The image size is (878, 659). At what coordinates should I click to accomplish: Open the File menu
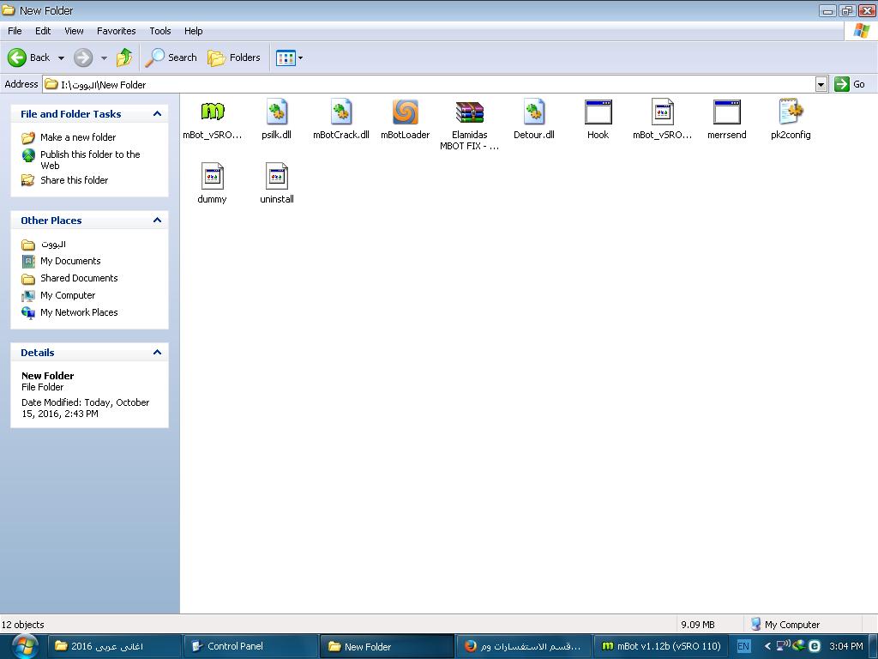click(15, 31)
